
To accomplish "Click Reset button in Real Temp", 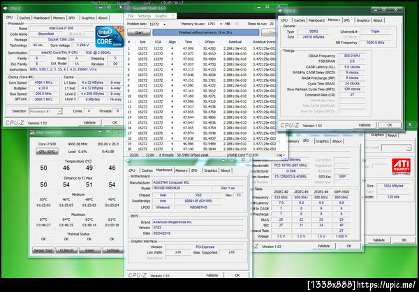I will pyautogui.click(x=90, y=250).
